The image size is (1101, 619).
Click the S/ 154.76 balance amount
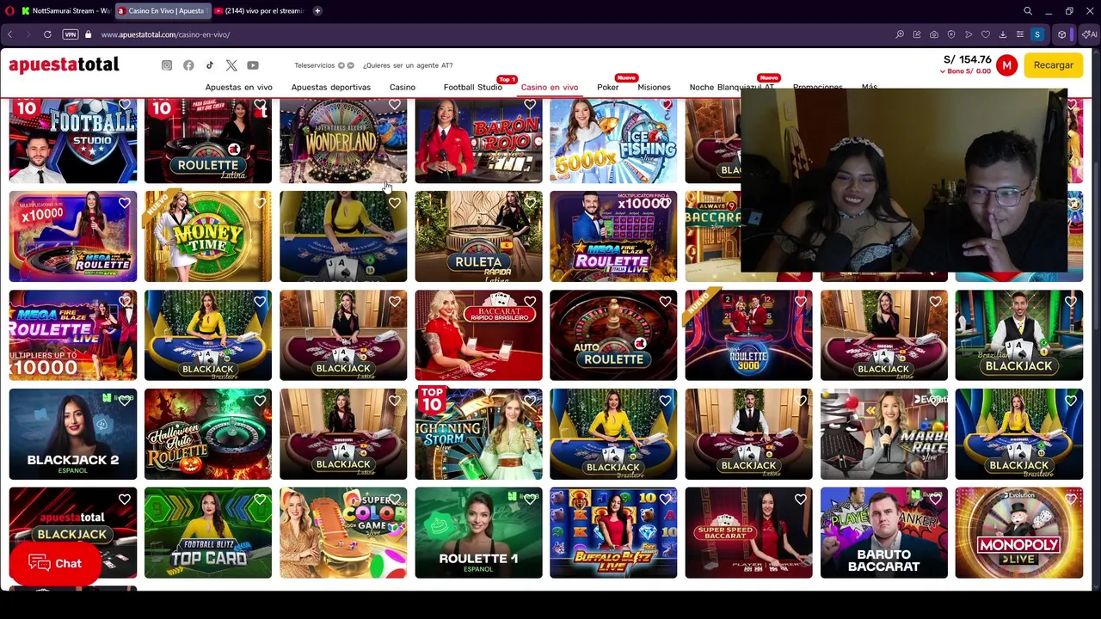click(968, 60)
